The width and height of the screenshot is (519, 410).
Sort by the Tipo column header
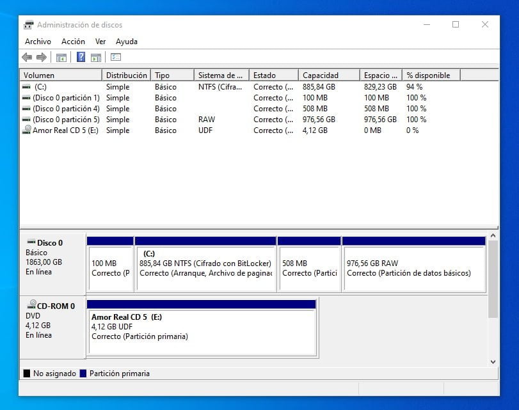tap(172, 75)
